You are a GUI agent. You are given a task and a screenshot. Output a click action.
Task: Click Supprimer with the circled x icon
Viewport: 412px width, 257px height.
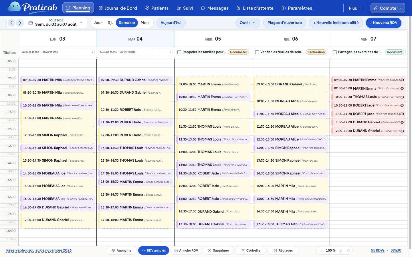[x=218, y=250]
